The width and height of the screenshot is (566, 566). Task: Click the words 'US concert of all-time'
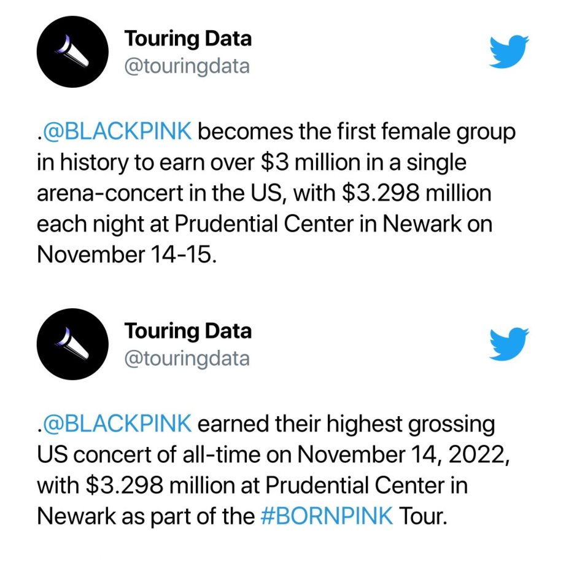149,454
